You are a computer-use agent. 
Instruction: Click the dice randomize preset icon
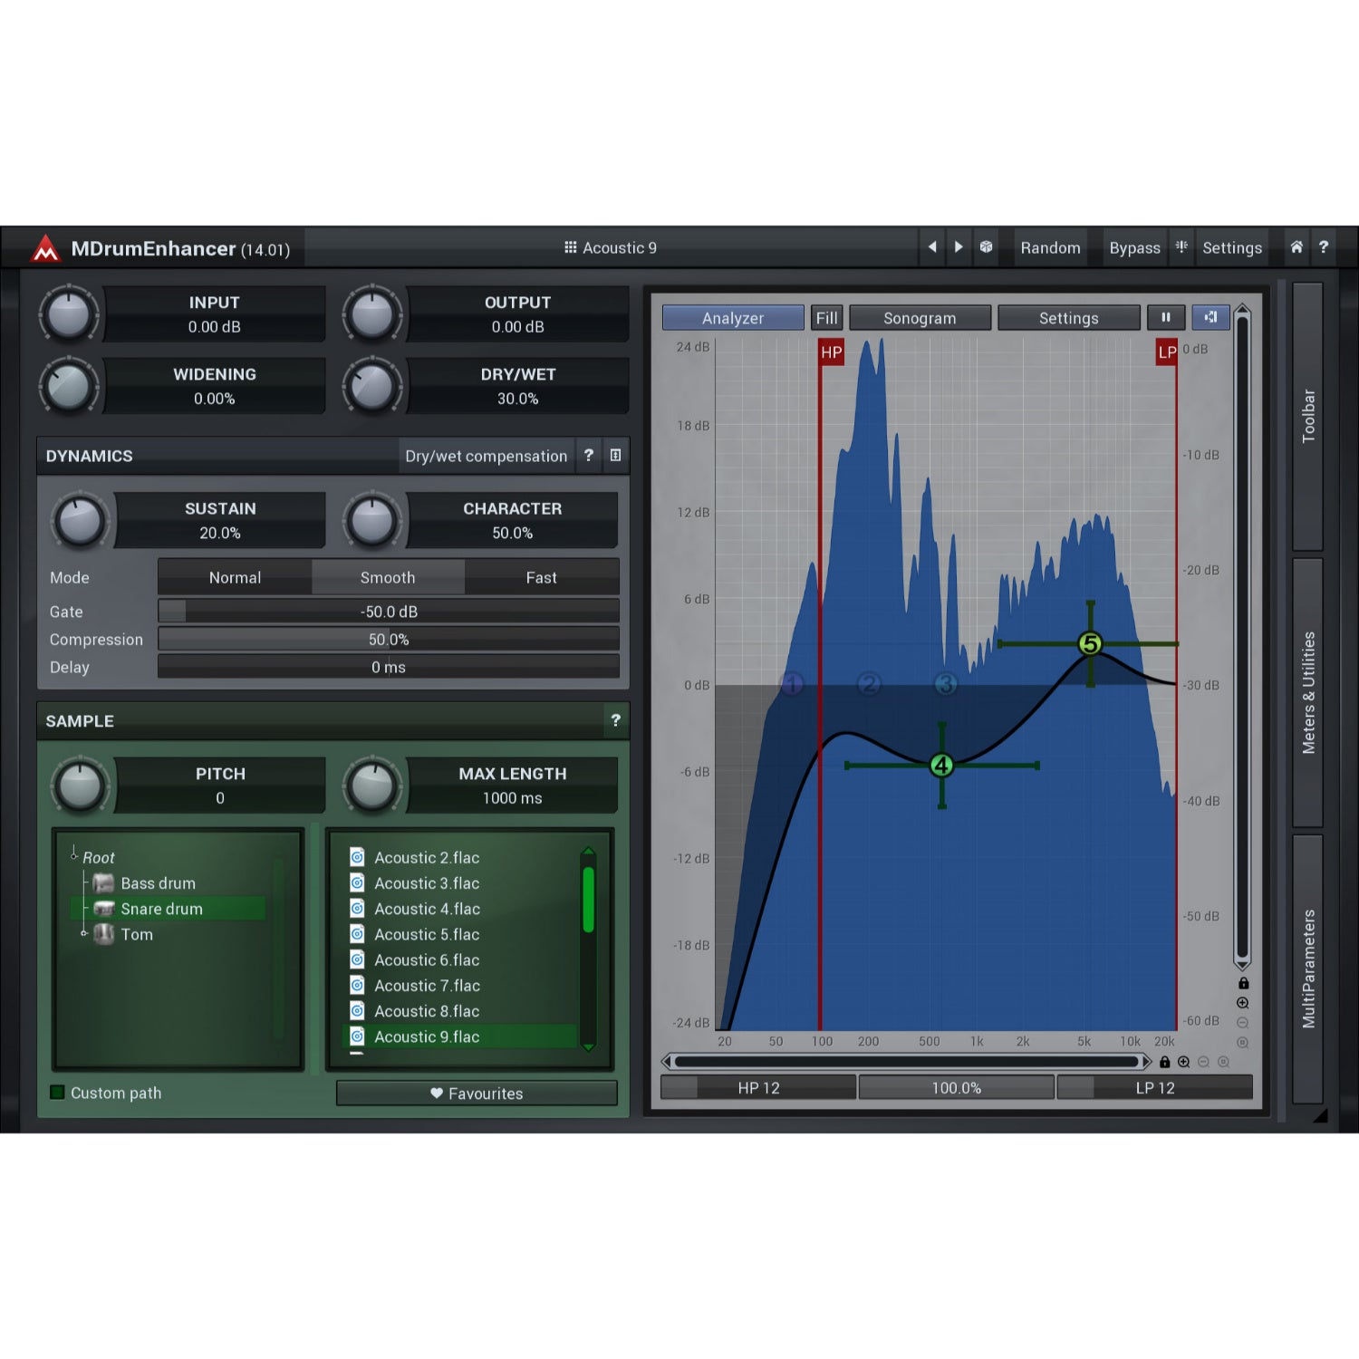coord(986,246)
